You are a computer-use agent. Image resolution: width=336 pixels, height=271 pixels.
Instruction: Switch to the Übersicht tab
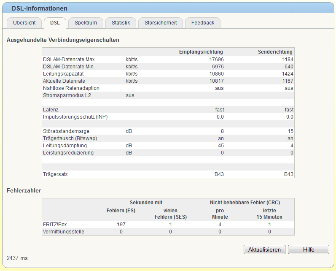tap(24, 23)
